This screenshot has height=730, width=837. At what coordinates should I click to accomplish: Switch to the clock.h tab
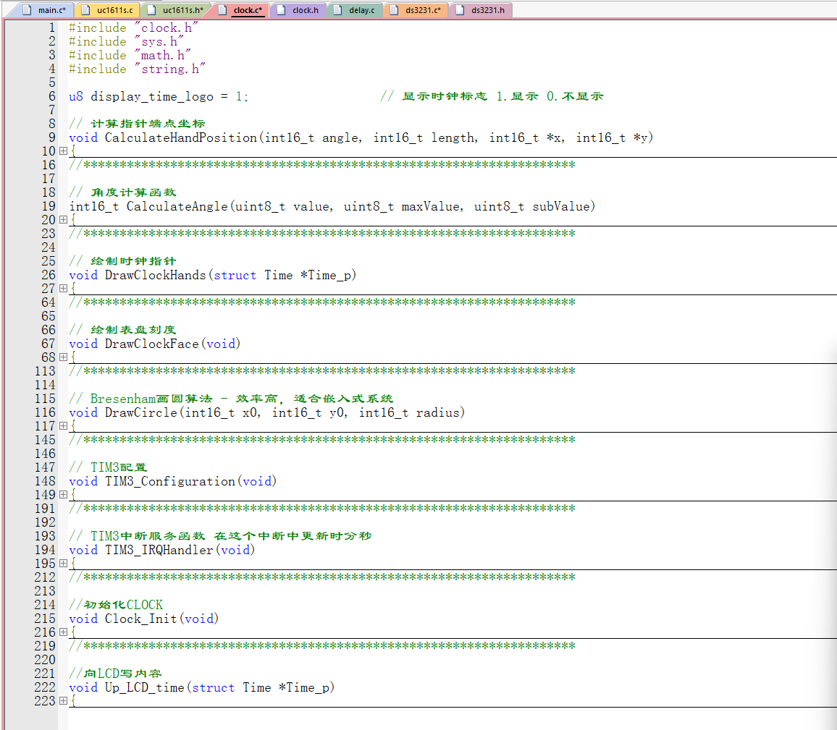[299, 10]
